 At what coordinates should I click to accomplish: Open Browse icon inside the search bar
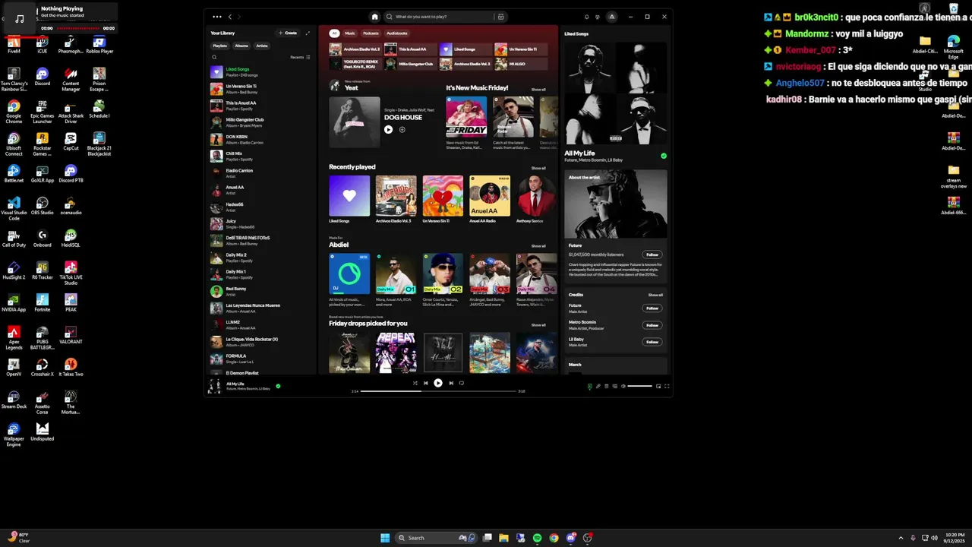500,17
